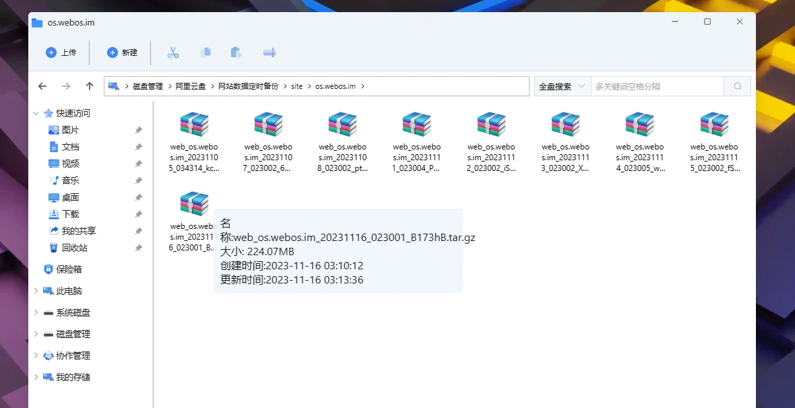Navigate back with the left arrow

point(42,86)
